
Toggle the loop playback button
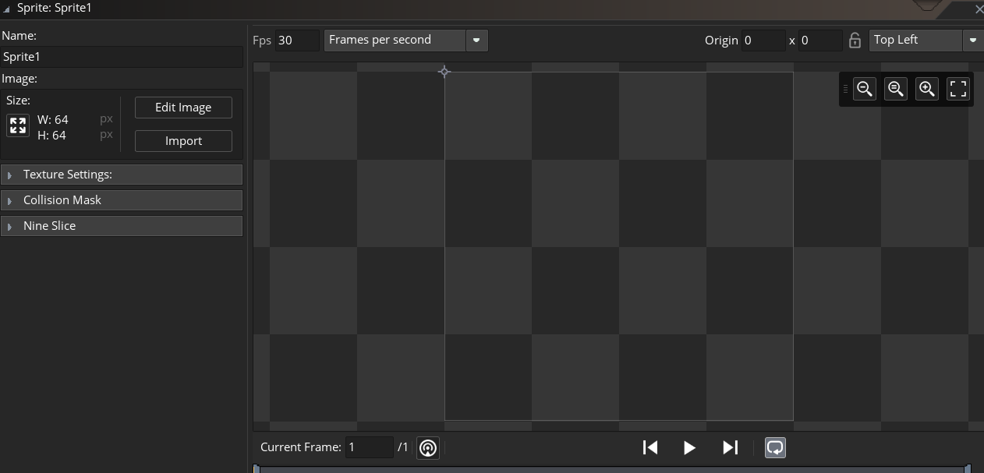click(775, 447)
